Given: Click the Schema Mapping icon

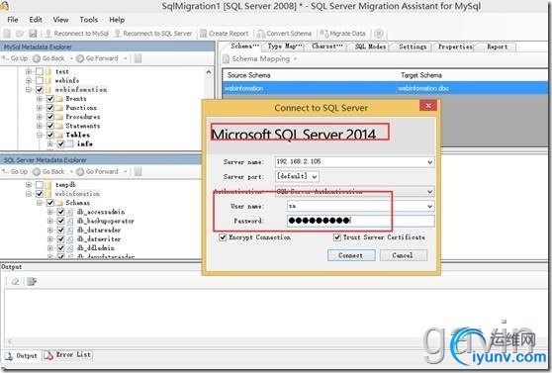Looking at the screenshot, I should 226,58.
